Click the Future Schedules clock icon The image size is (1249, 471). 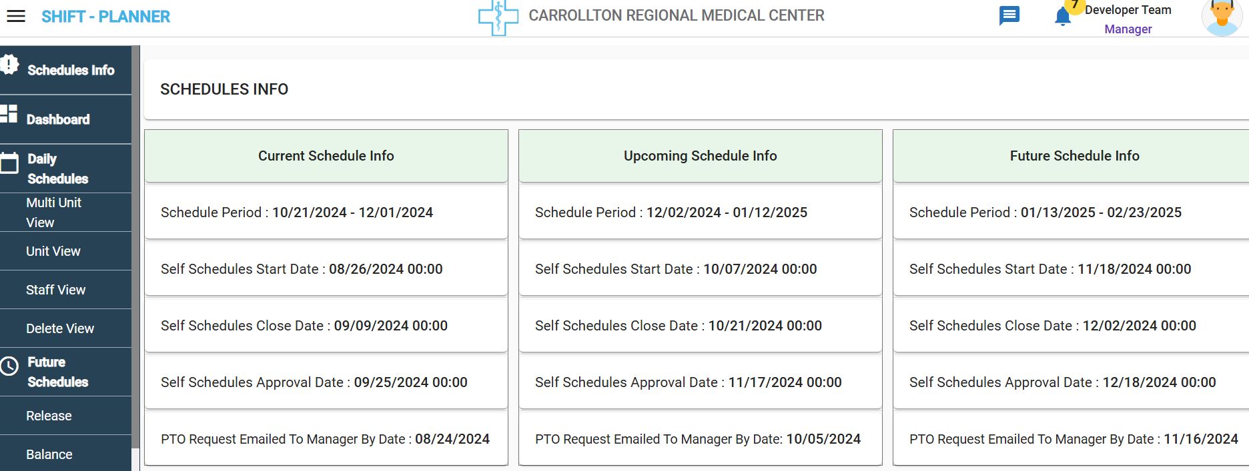pos(9,366)
